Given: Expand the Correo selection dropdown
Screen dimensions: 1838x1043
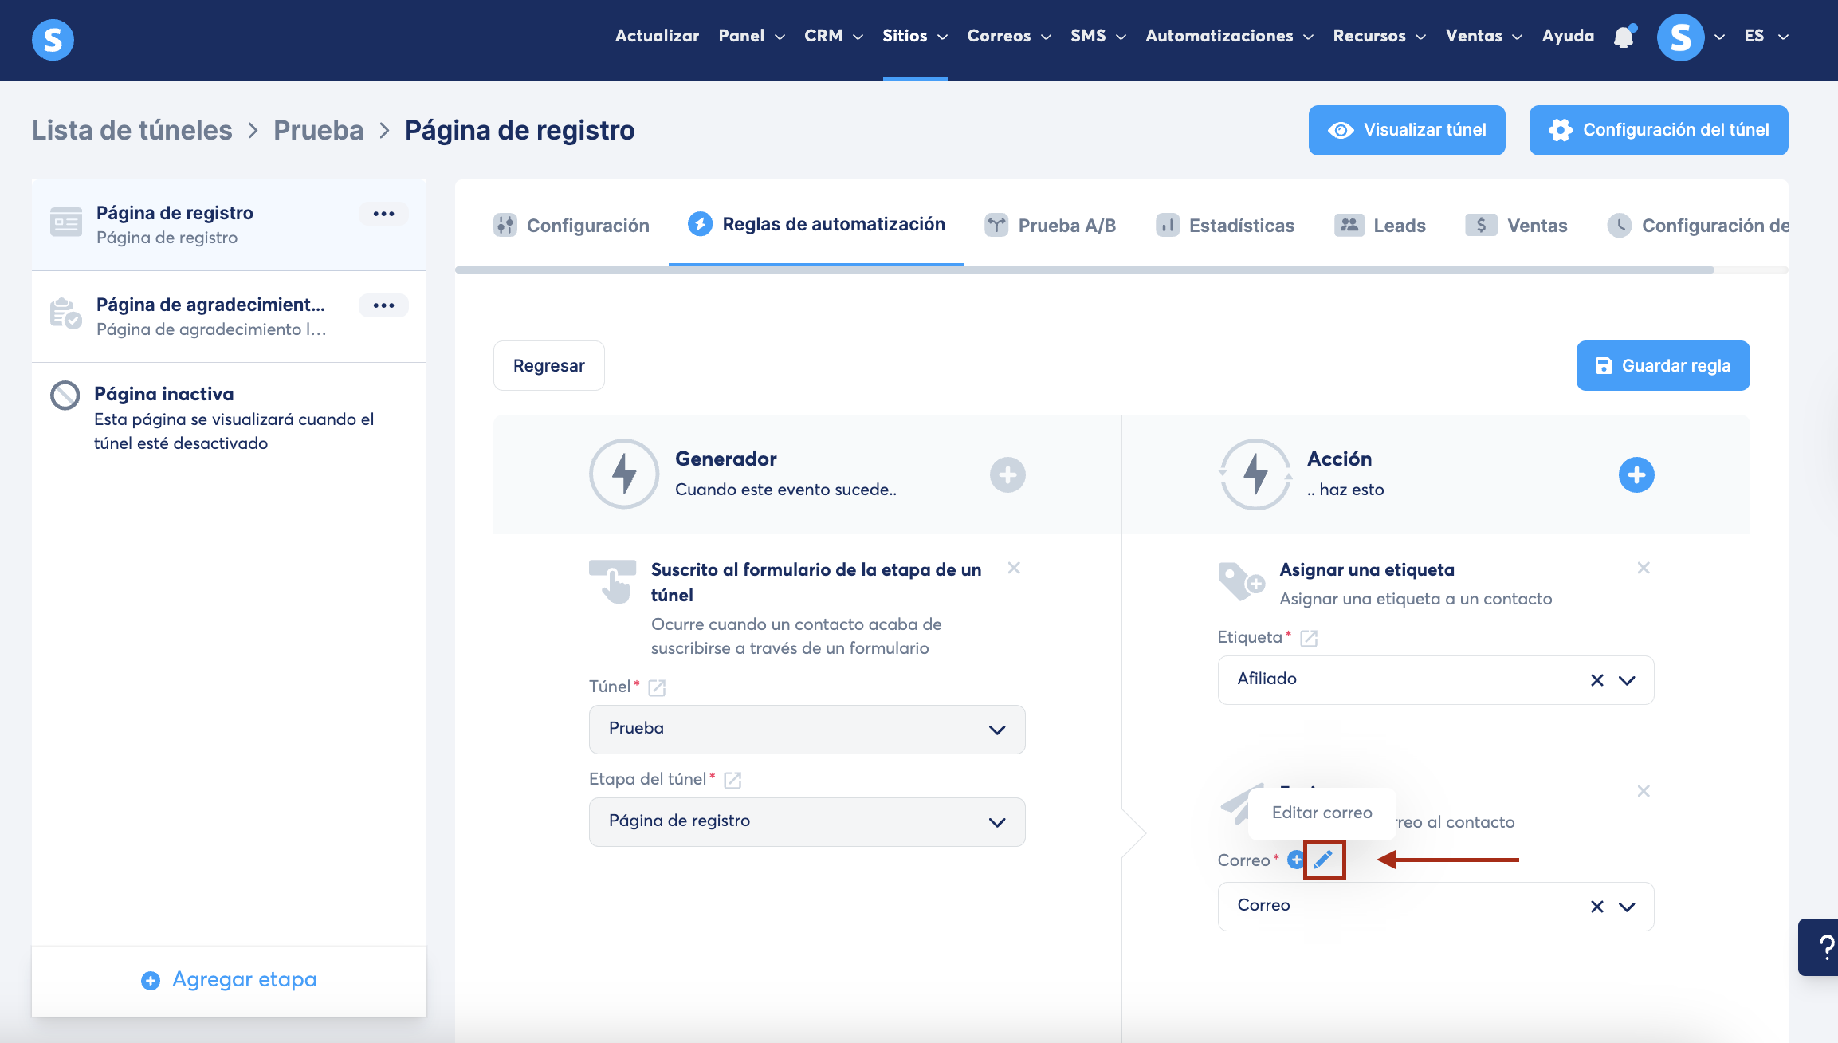Looking at the screenshot, I should 1627,907.
